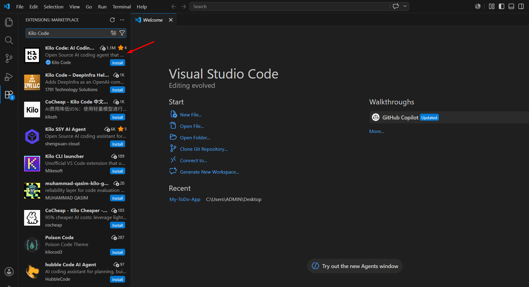Select the Kilo Code publisher name
529x287 pixels.
[61, 62]
